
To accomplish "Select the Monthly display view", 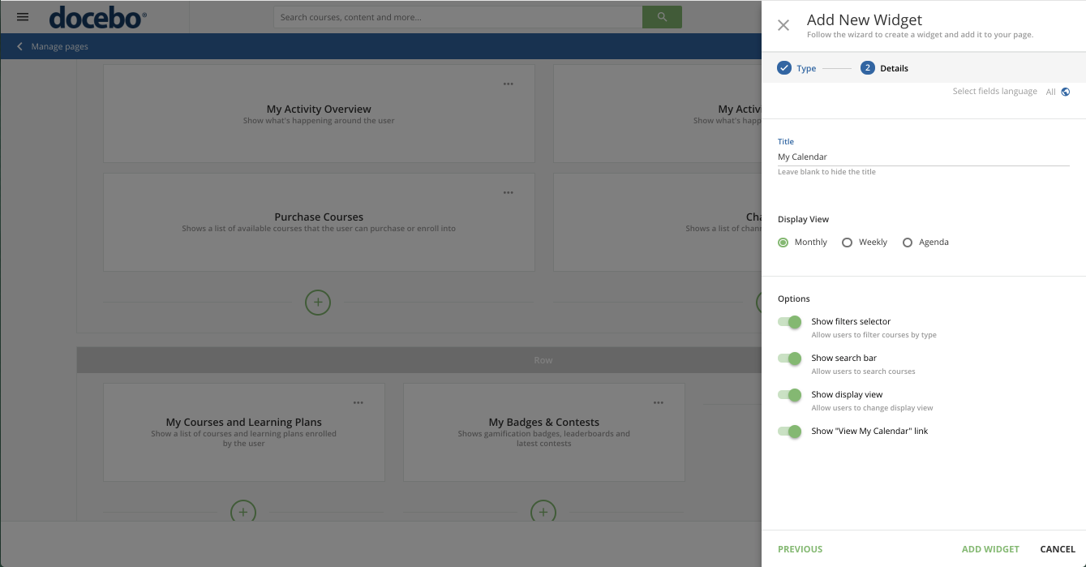I will point(783,243).
